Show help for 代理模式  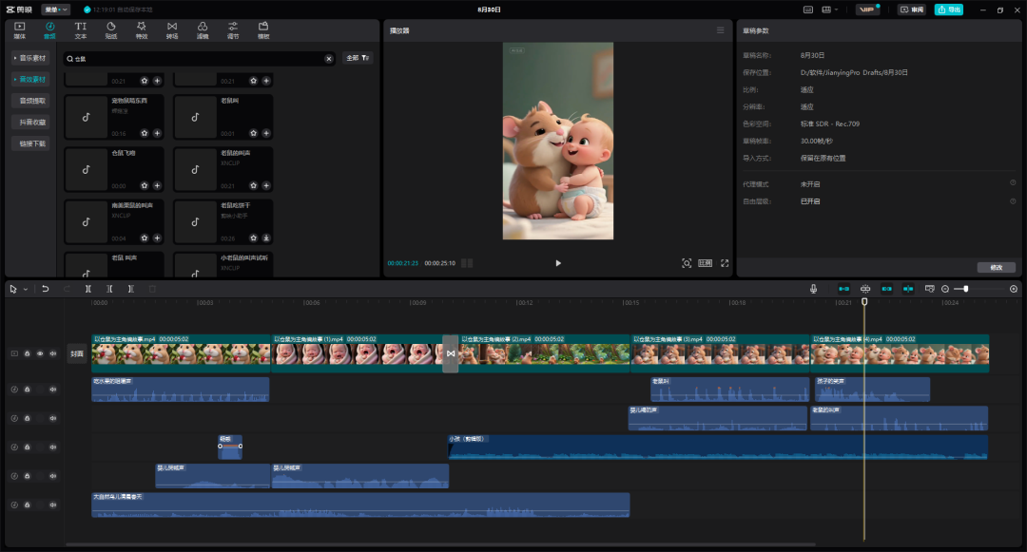pyautogui.click(x=1013, y=183)
